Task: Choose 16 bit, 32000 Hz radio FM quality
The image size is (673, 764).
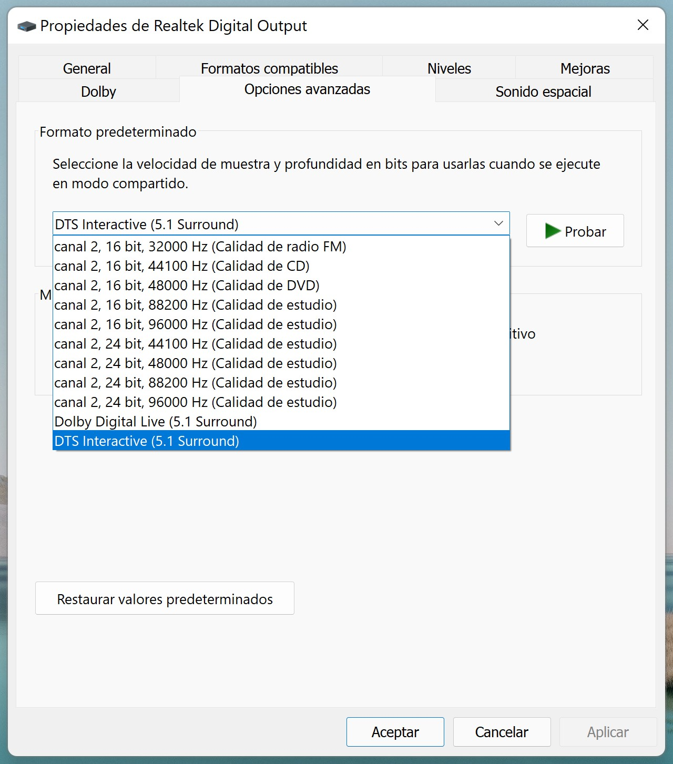Action: [281, 247]
